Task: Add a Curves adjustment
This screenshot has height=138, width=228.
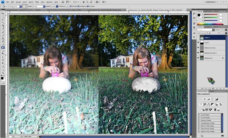Action: pyautogui.click(x=212, y=99)
